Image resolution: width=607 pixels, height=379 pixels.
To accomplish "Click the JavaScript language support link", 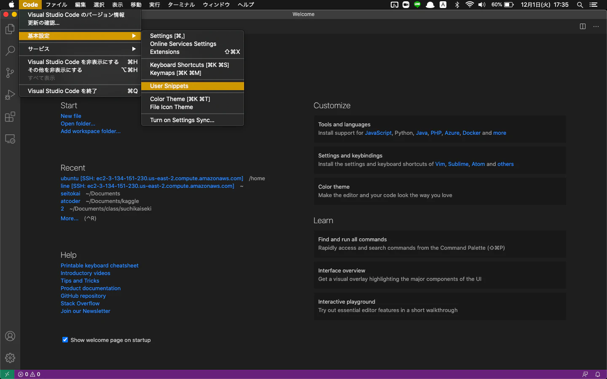I will (x=378, y=133).
